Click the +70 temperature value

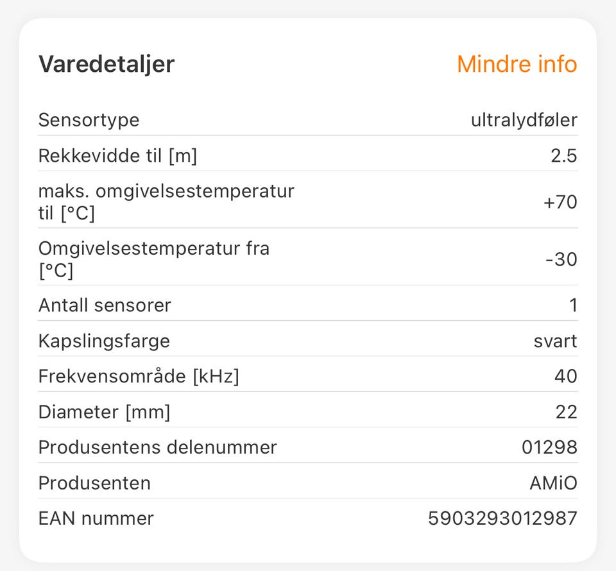coord(560,202)
